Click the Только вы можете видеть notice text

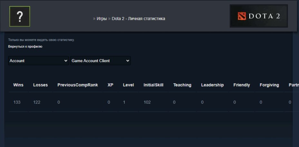[x=41, y=40]
